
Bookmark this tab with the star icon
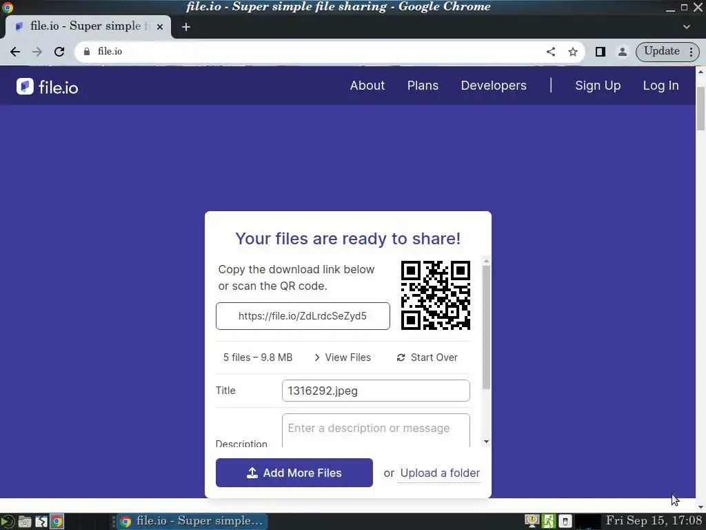[573, 52]
